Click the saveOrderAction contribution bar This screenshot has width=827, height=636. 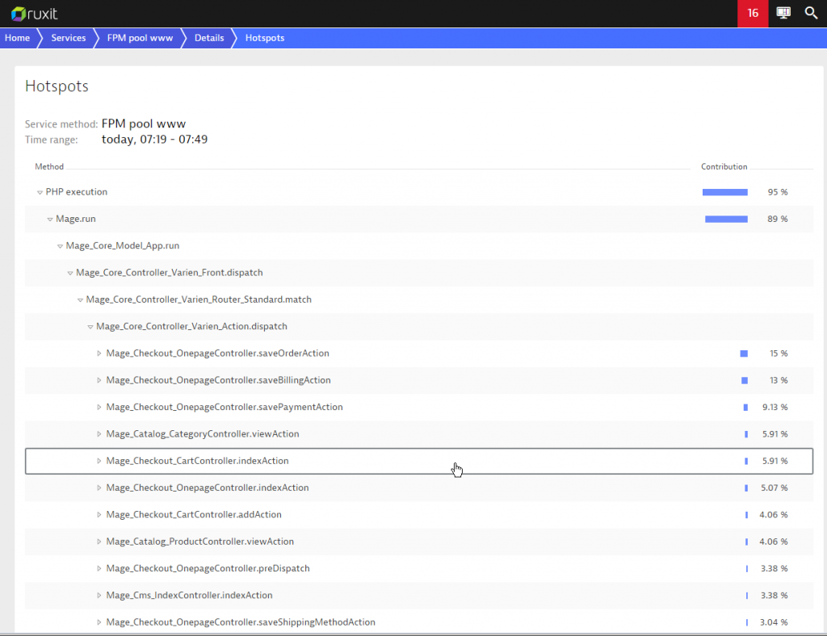point(744,354)
